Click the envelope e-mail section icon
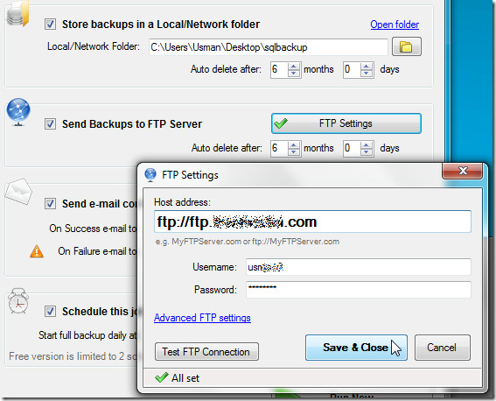496x401 pixels. tap(18, 192)
